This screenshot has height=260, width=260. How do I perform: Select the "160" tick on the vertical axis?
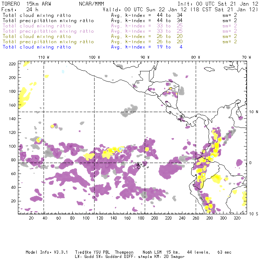12,105
